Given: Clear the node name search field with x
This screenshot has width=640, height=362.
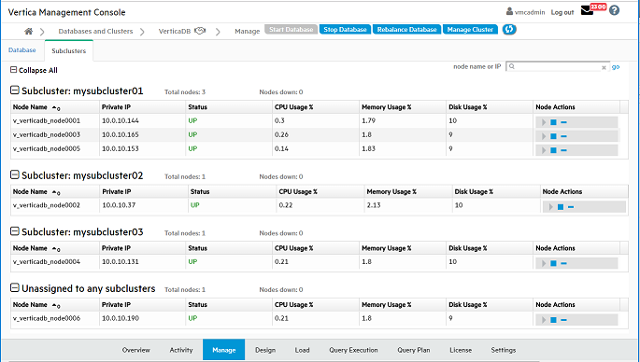Looking at the screenshot, I should point(604,68).
